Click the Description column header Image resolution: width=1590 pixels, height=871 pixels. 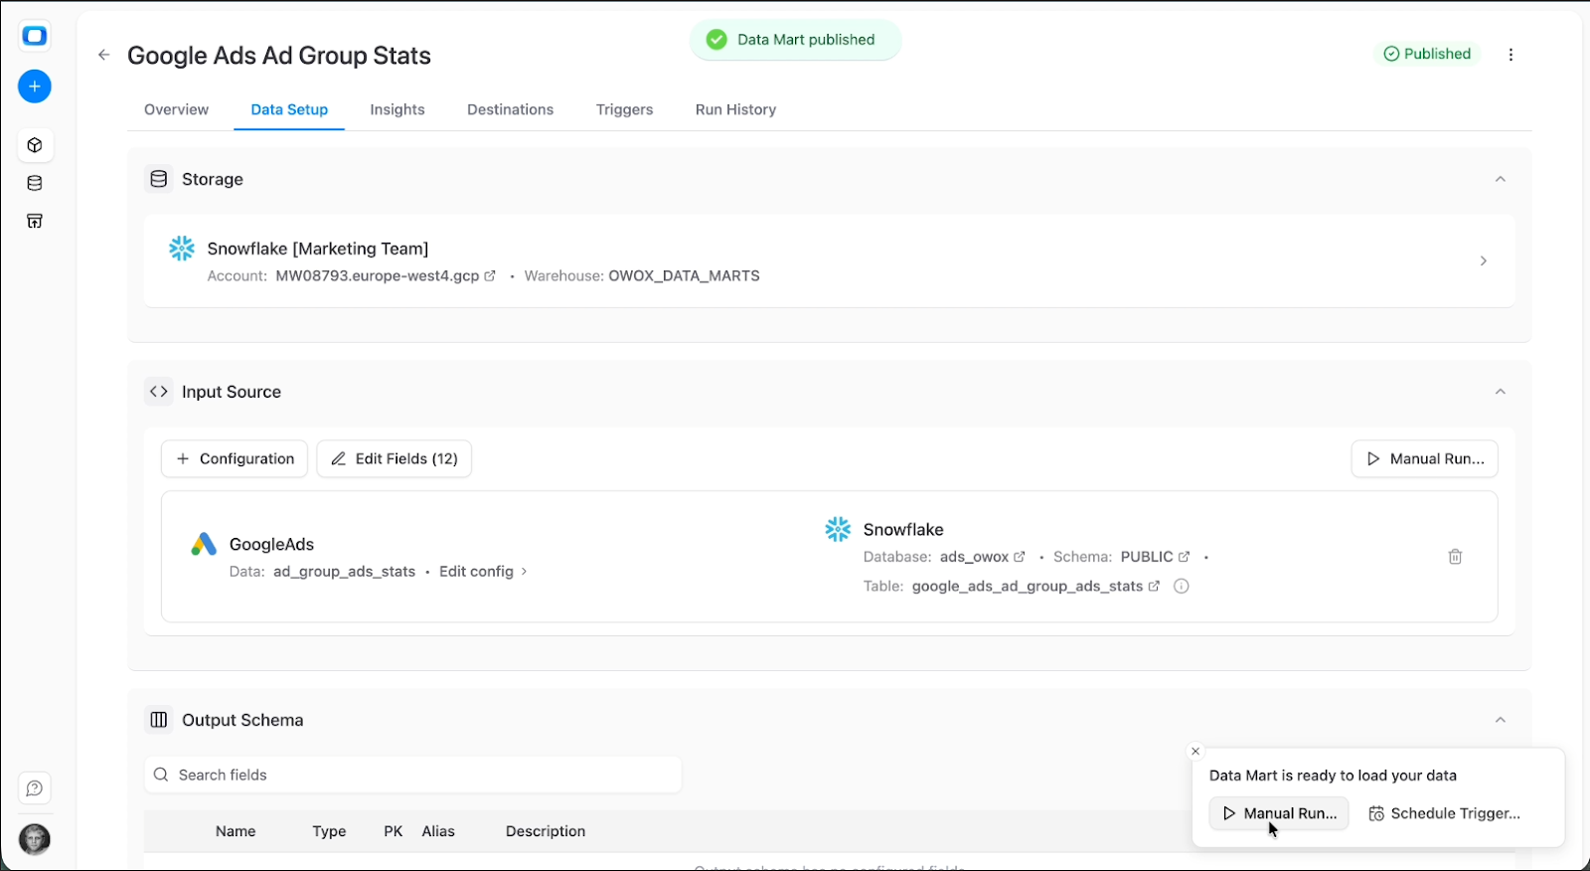click(x=546, y=831)
